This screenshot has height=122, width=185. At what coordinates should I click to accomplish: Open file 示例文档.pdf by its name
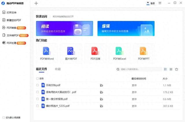pyautogui.click(x=53, y=85)
